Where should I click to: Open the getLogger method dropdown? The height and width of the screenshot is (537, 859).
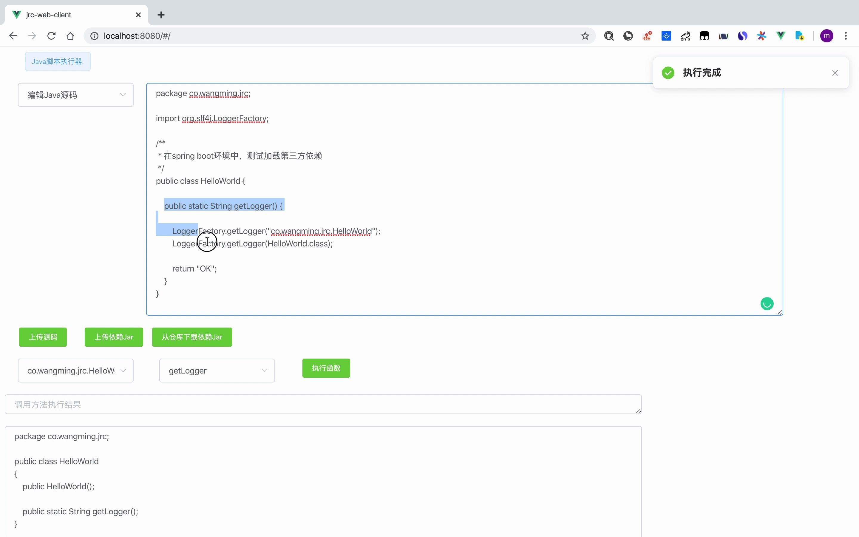217,371
